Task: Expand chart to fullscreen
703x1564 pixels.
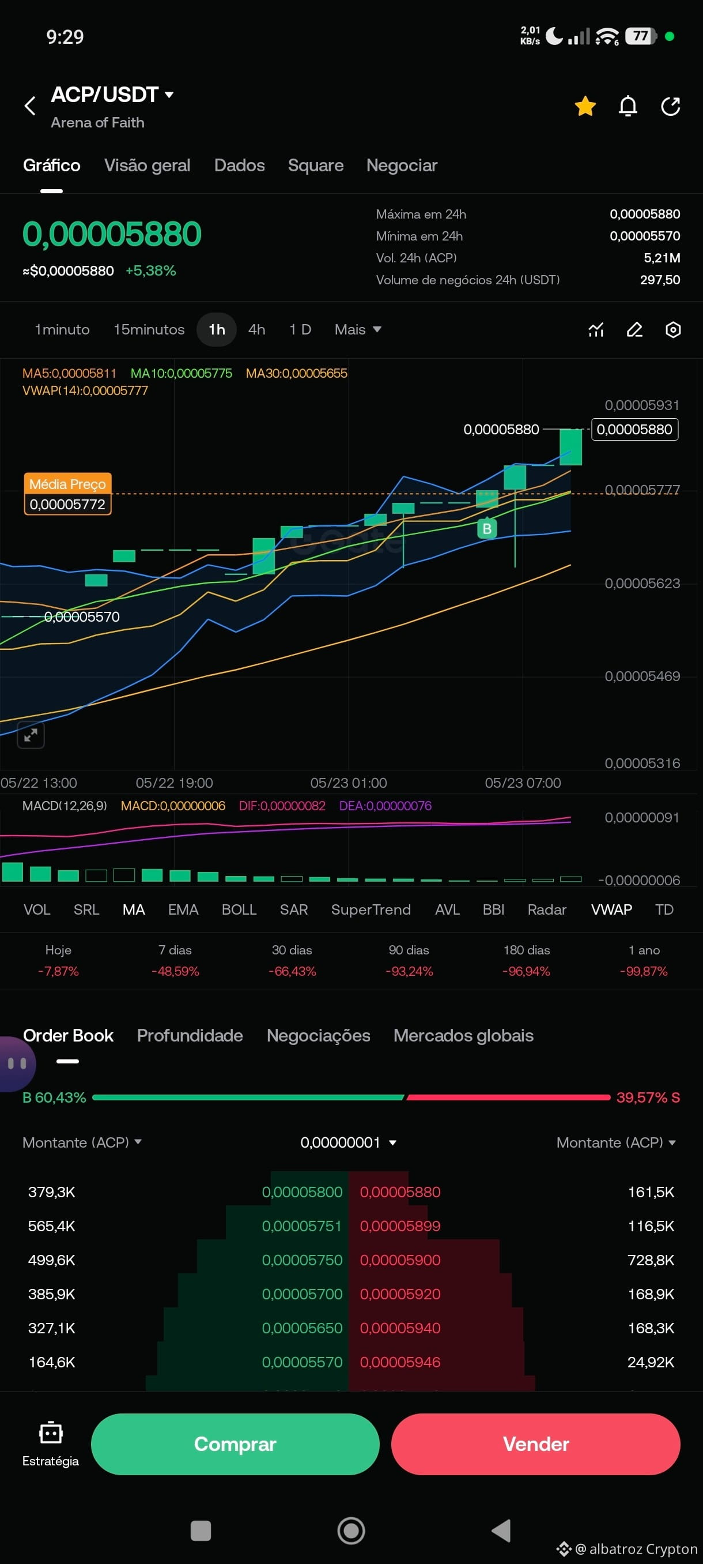Action: click(x=31, y=735)
